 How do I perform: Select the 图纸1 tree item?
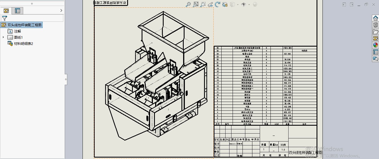point(18,37)
